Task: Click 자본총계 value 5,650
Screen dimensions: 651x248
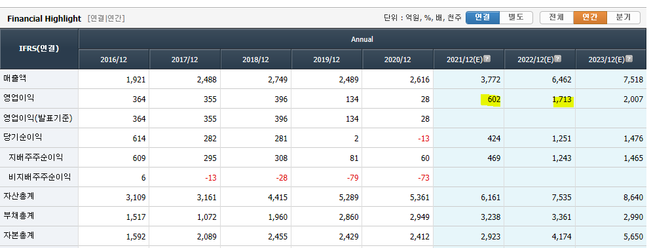Action: click(x=633, y=238)
